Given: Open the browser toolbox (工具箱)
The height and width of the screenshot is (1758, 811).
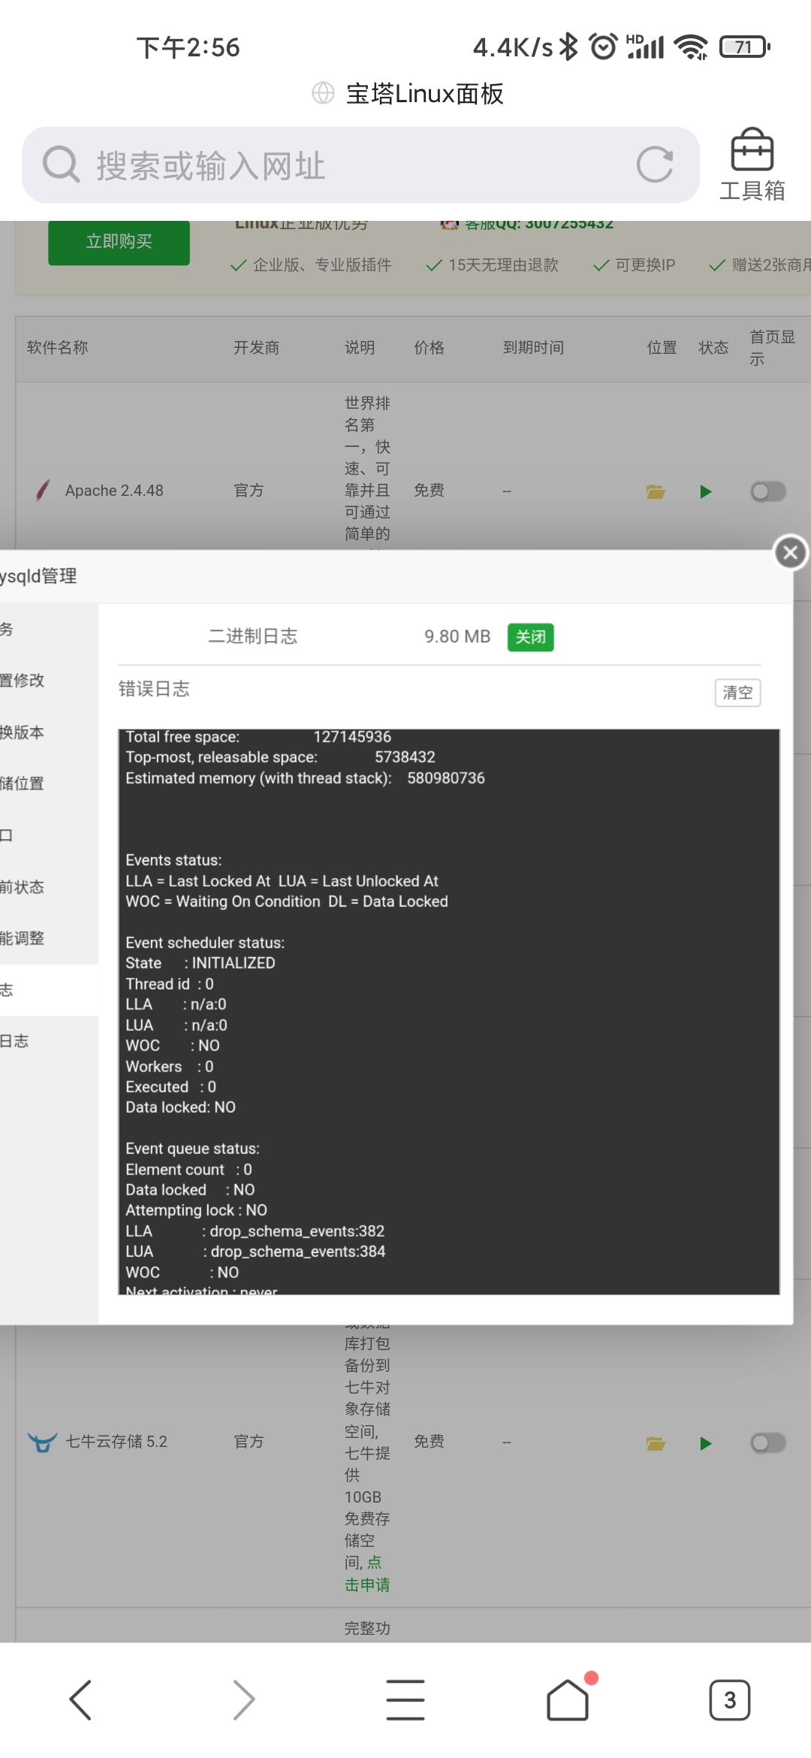Looking at the screenshot, I should click(x=752, y=165).
